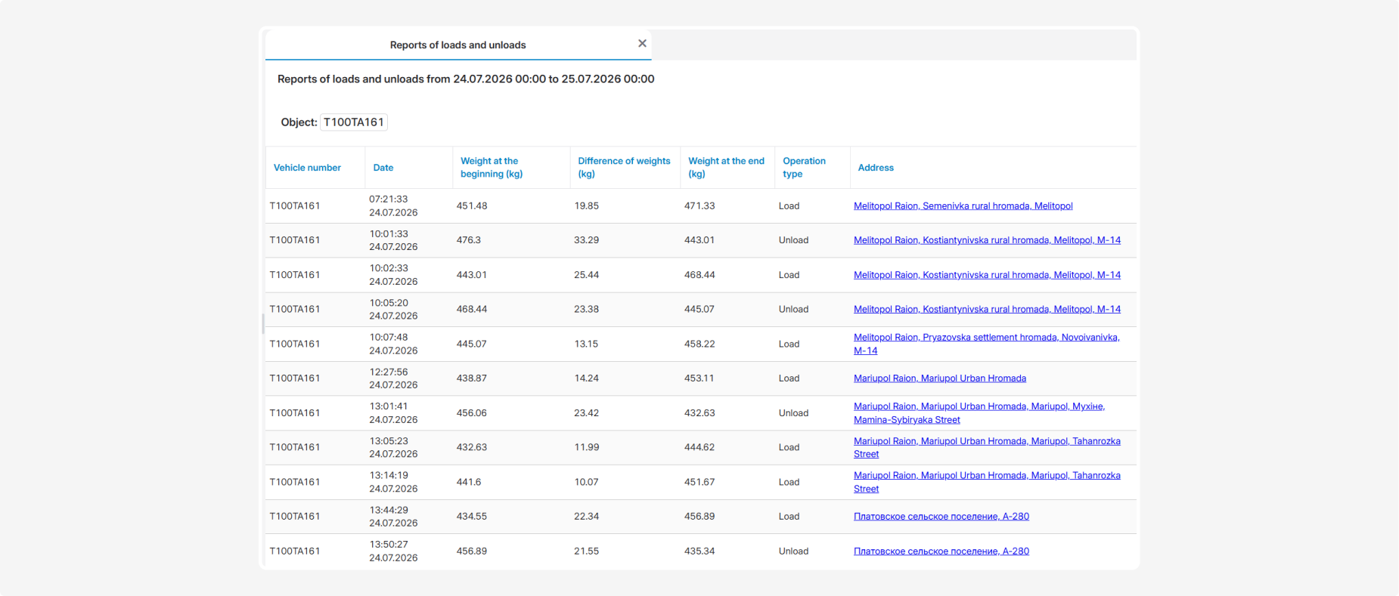Open the 13:05:23 Tahanrozka Street address link
Image resolution: width=1399 pixels, height=596 pixels.
tap(987, 447)
